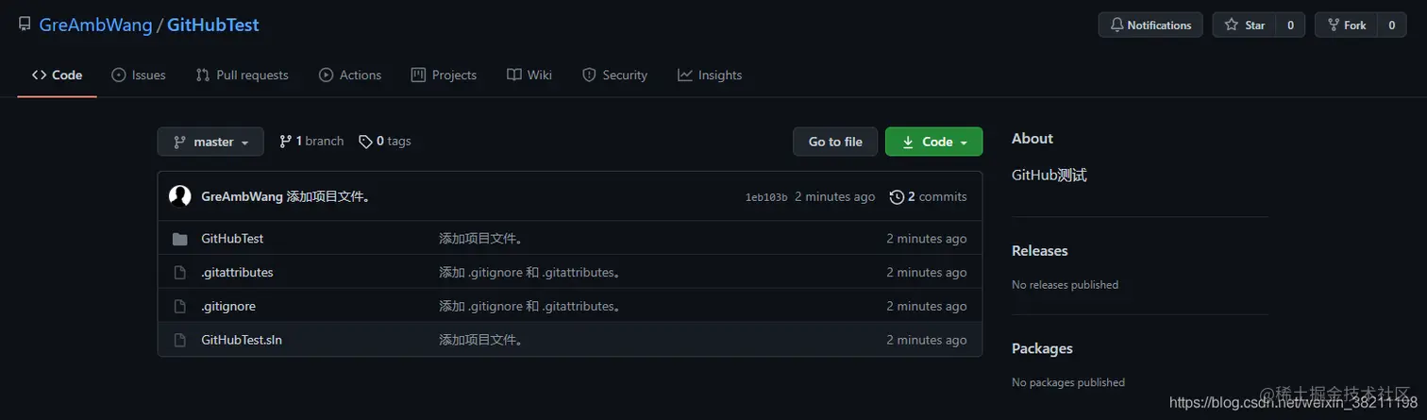The image size is (1427, 420).
Task: Click the 'No releases published' text
Action: tap(1065, 284)
